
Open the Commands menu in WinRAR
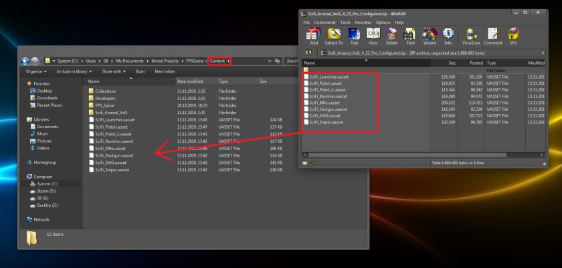tap(325, 22)
